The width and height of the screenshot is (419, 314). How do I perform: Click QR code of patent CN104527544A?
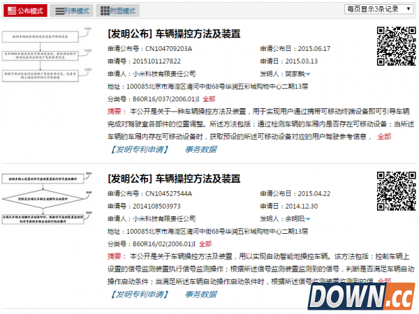pos(396,191)
